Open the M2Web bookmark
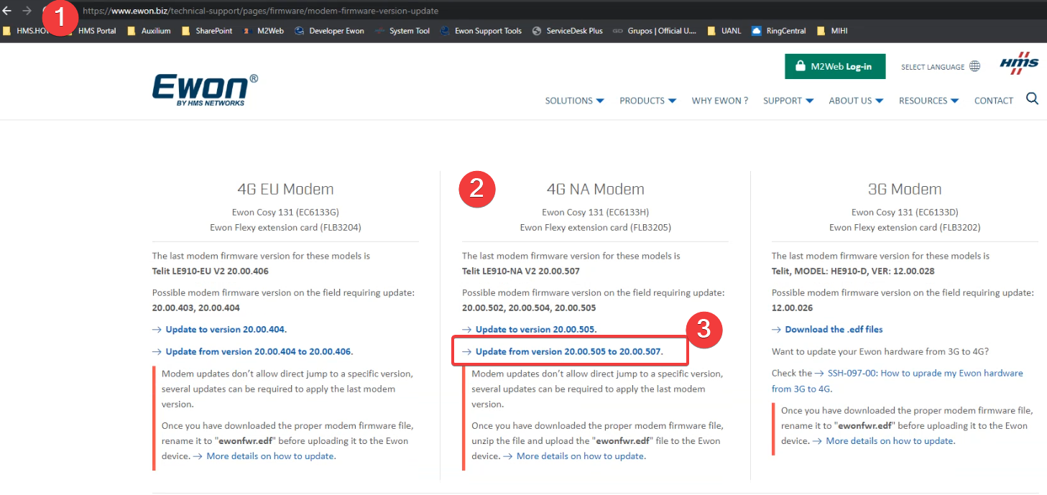This screenshot has width=1047, height=495. (264, 31)
